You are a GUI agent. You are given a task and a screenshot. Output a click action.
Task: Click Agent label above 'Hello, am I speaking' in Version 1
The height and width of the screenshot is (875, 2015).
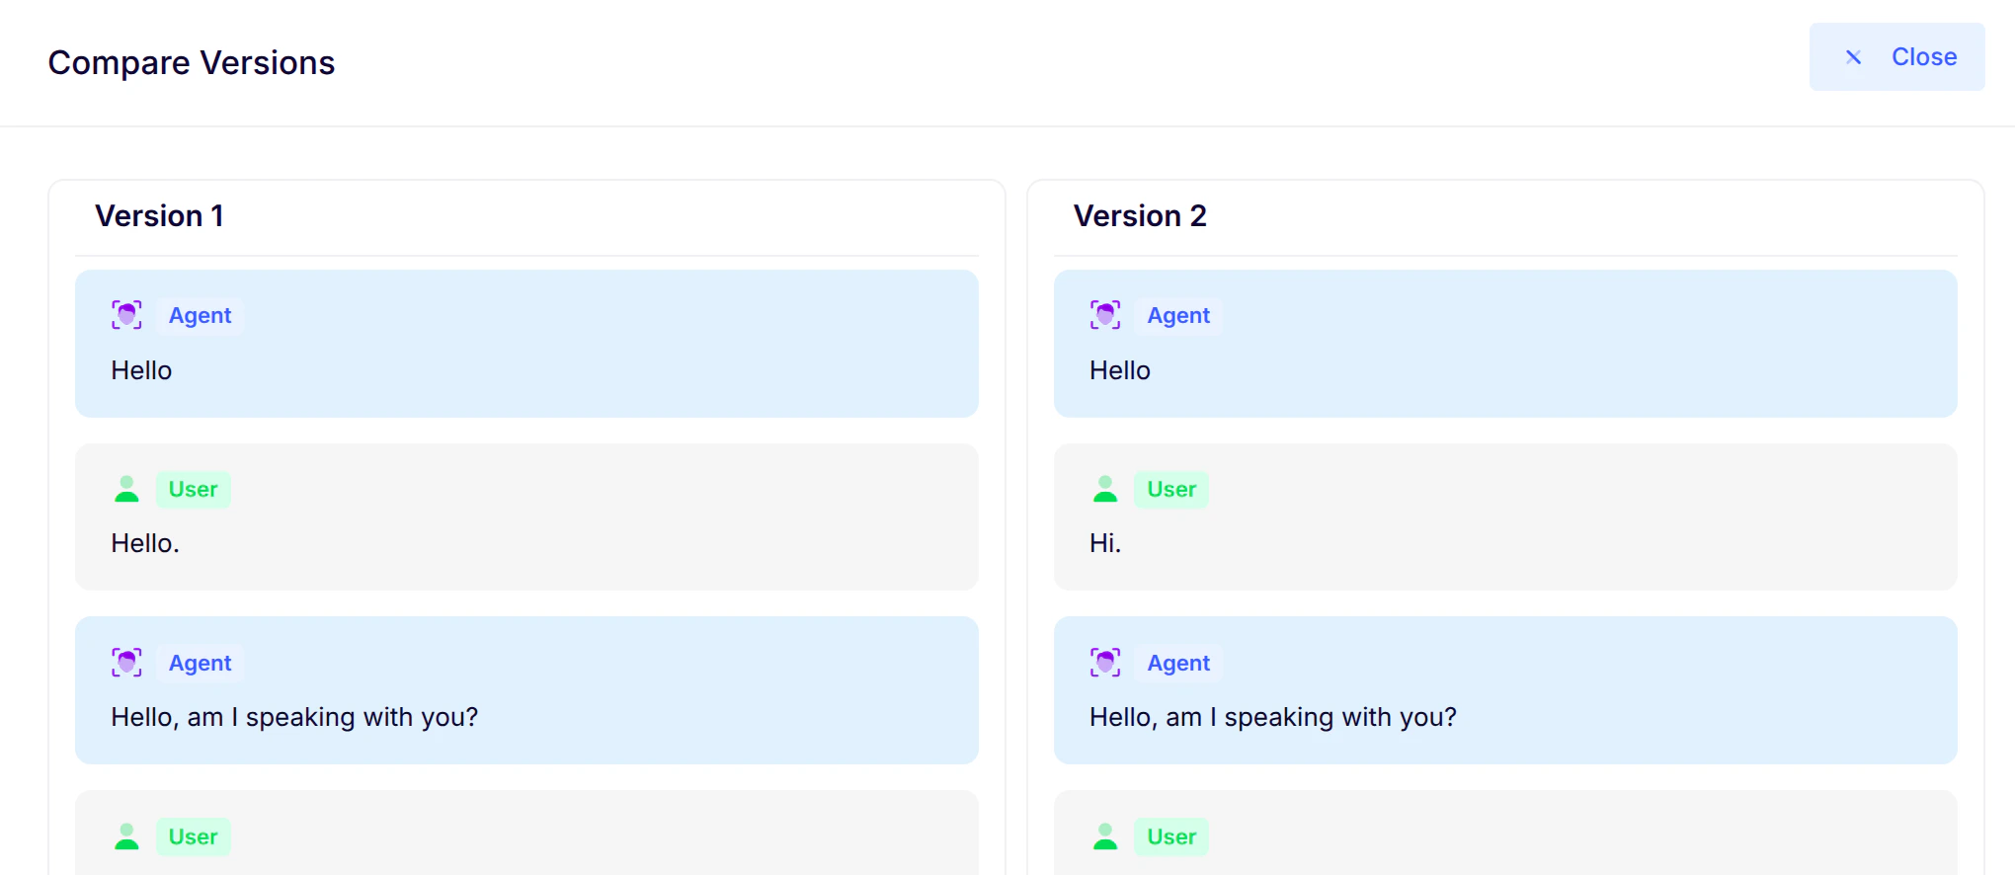[200, 664]
